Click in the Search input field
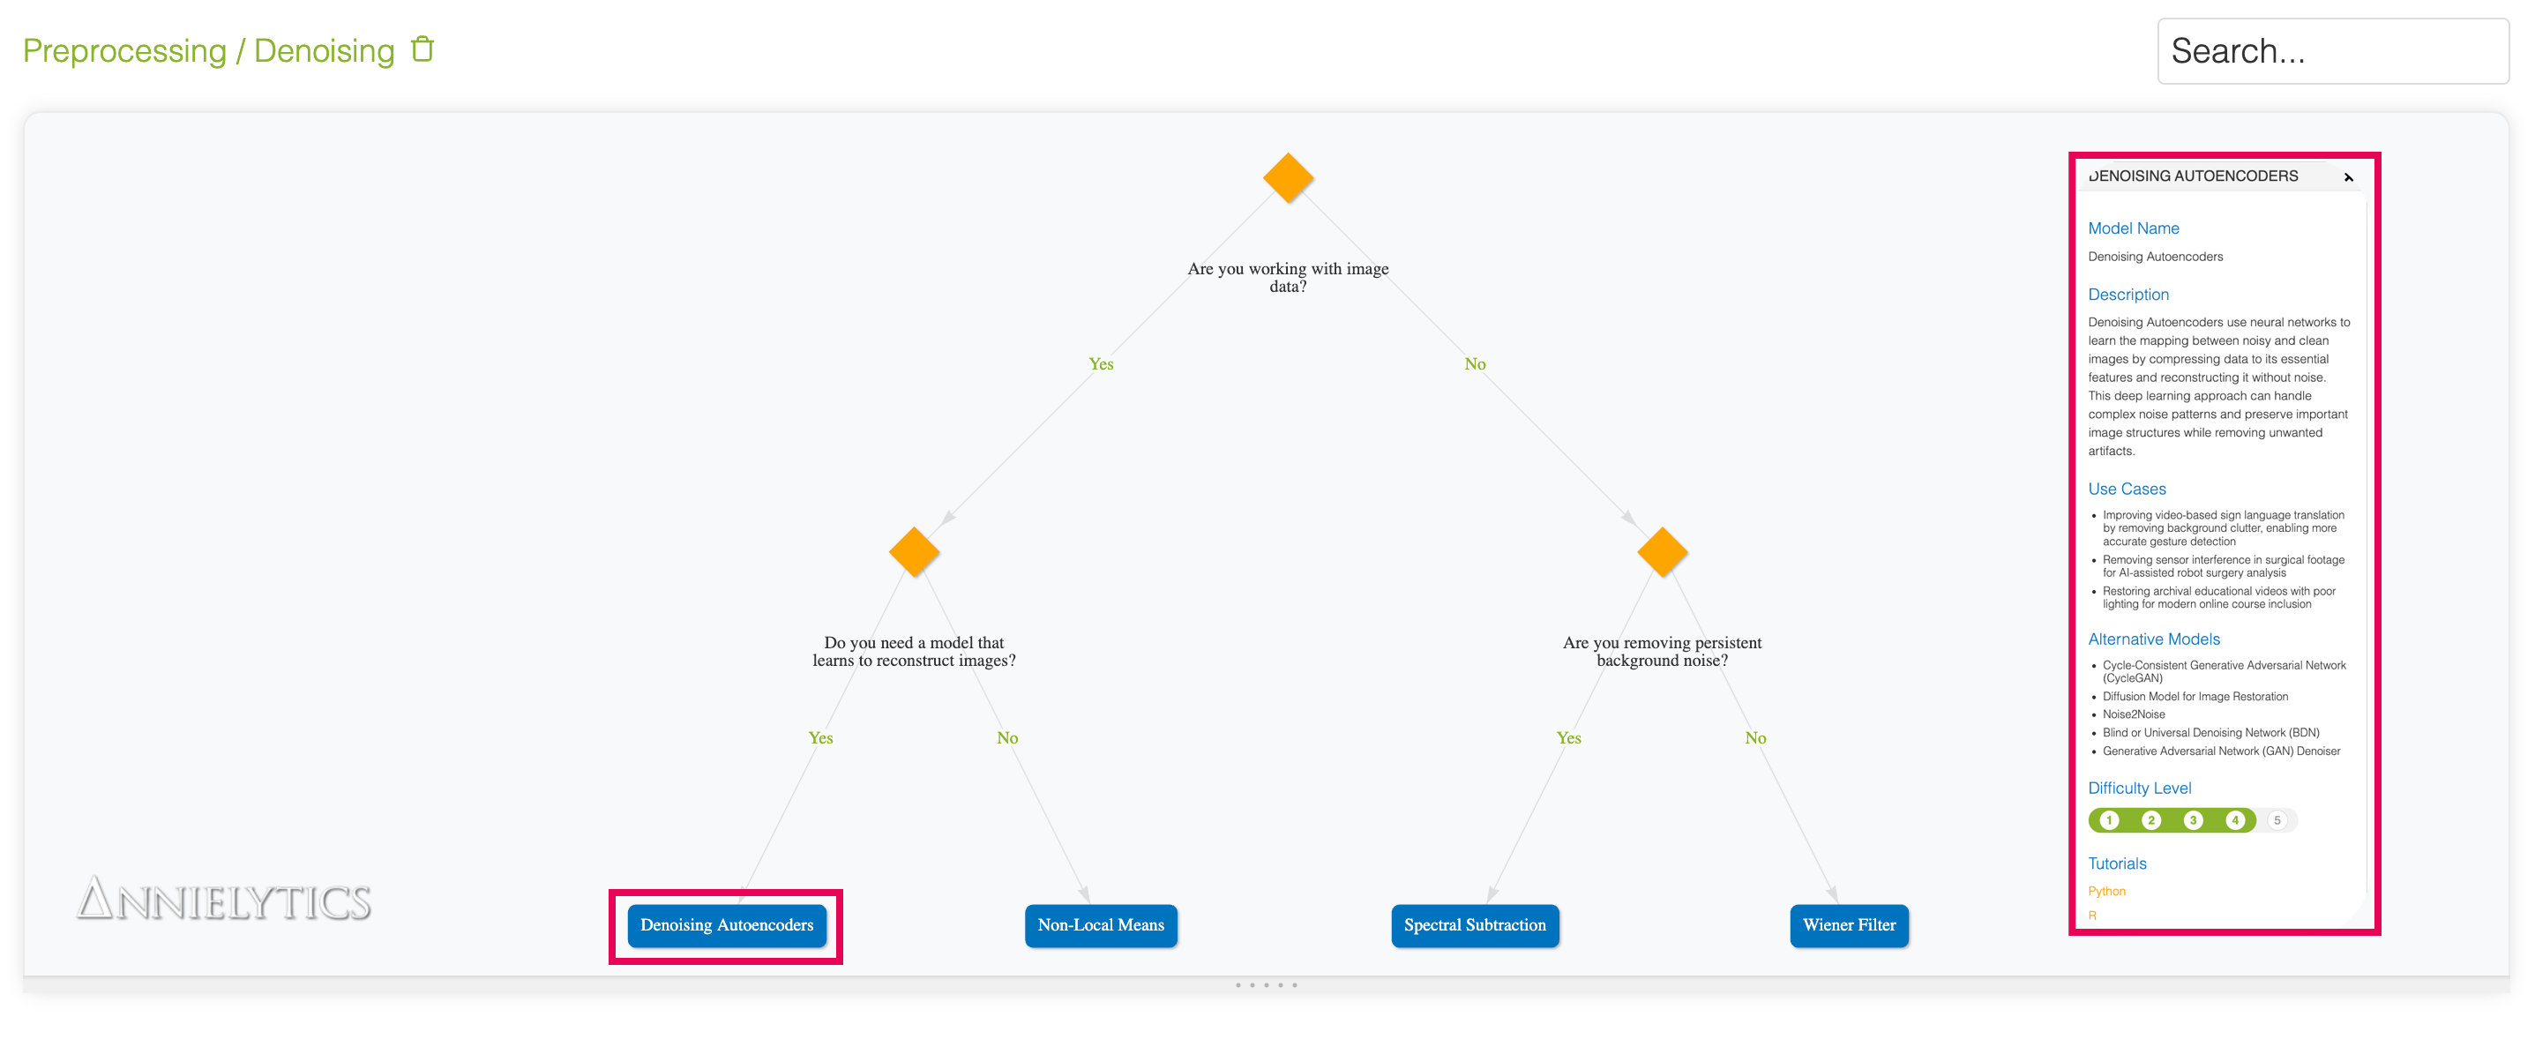This screenshot has width=2535, height=1039. coord(2332,51)
